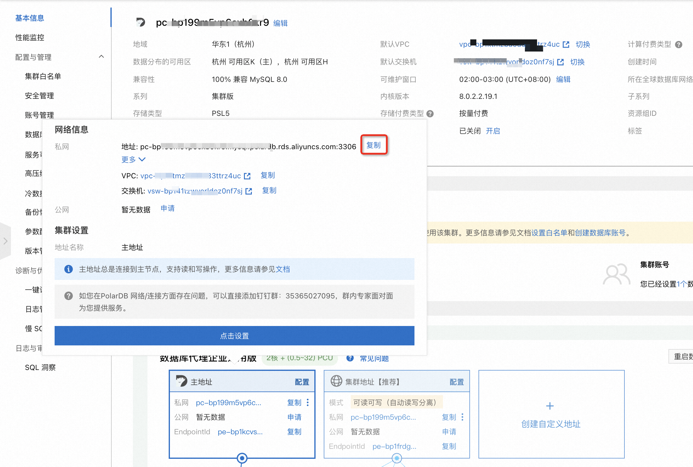Open the 常见问题 link
Screen dimensions: 693x467
[374, 358]
